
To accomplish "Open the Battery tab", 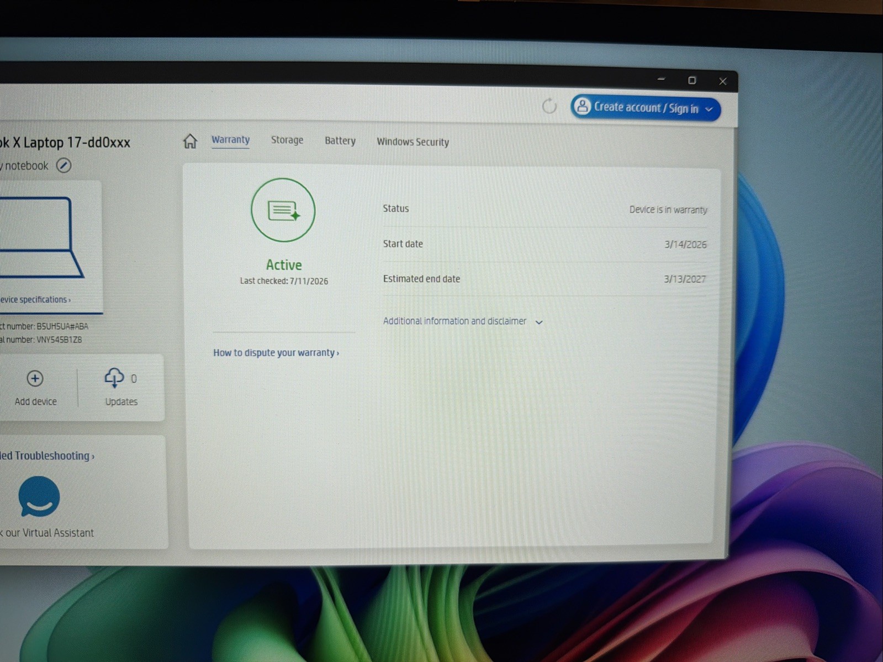I will point(340,141).
